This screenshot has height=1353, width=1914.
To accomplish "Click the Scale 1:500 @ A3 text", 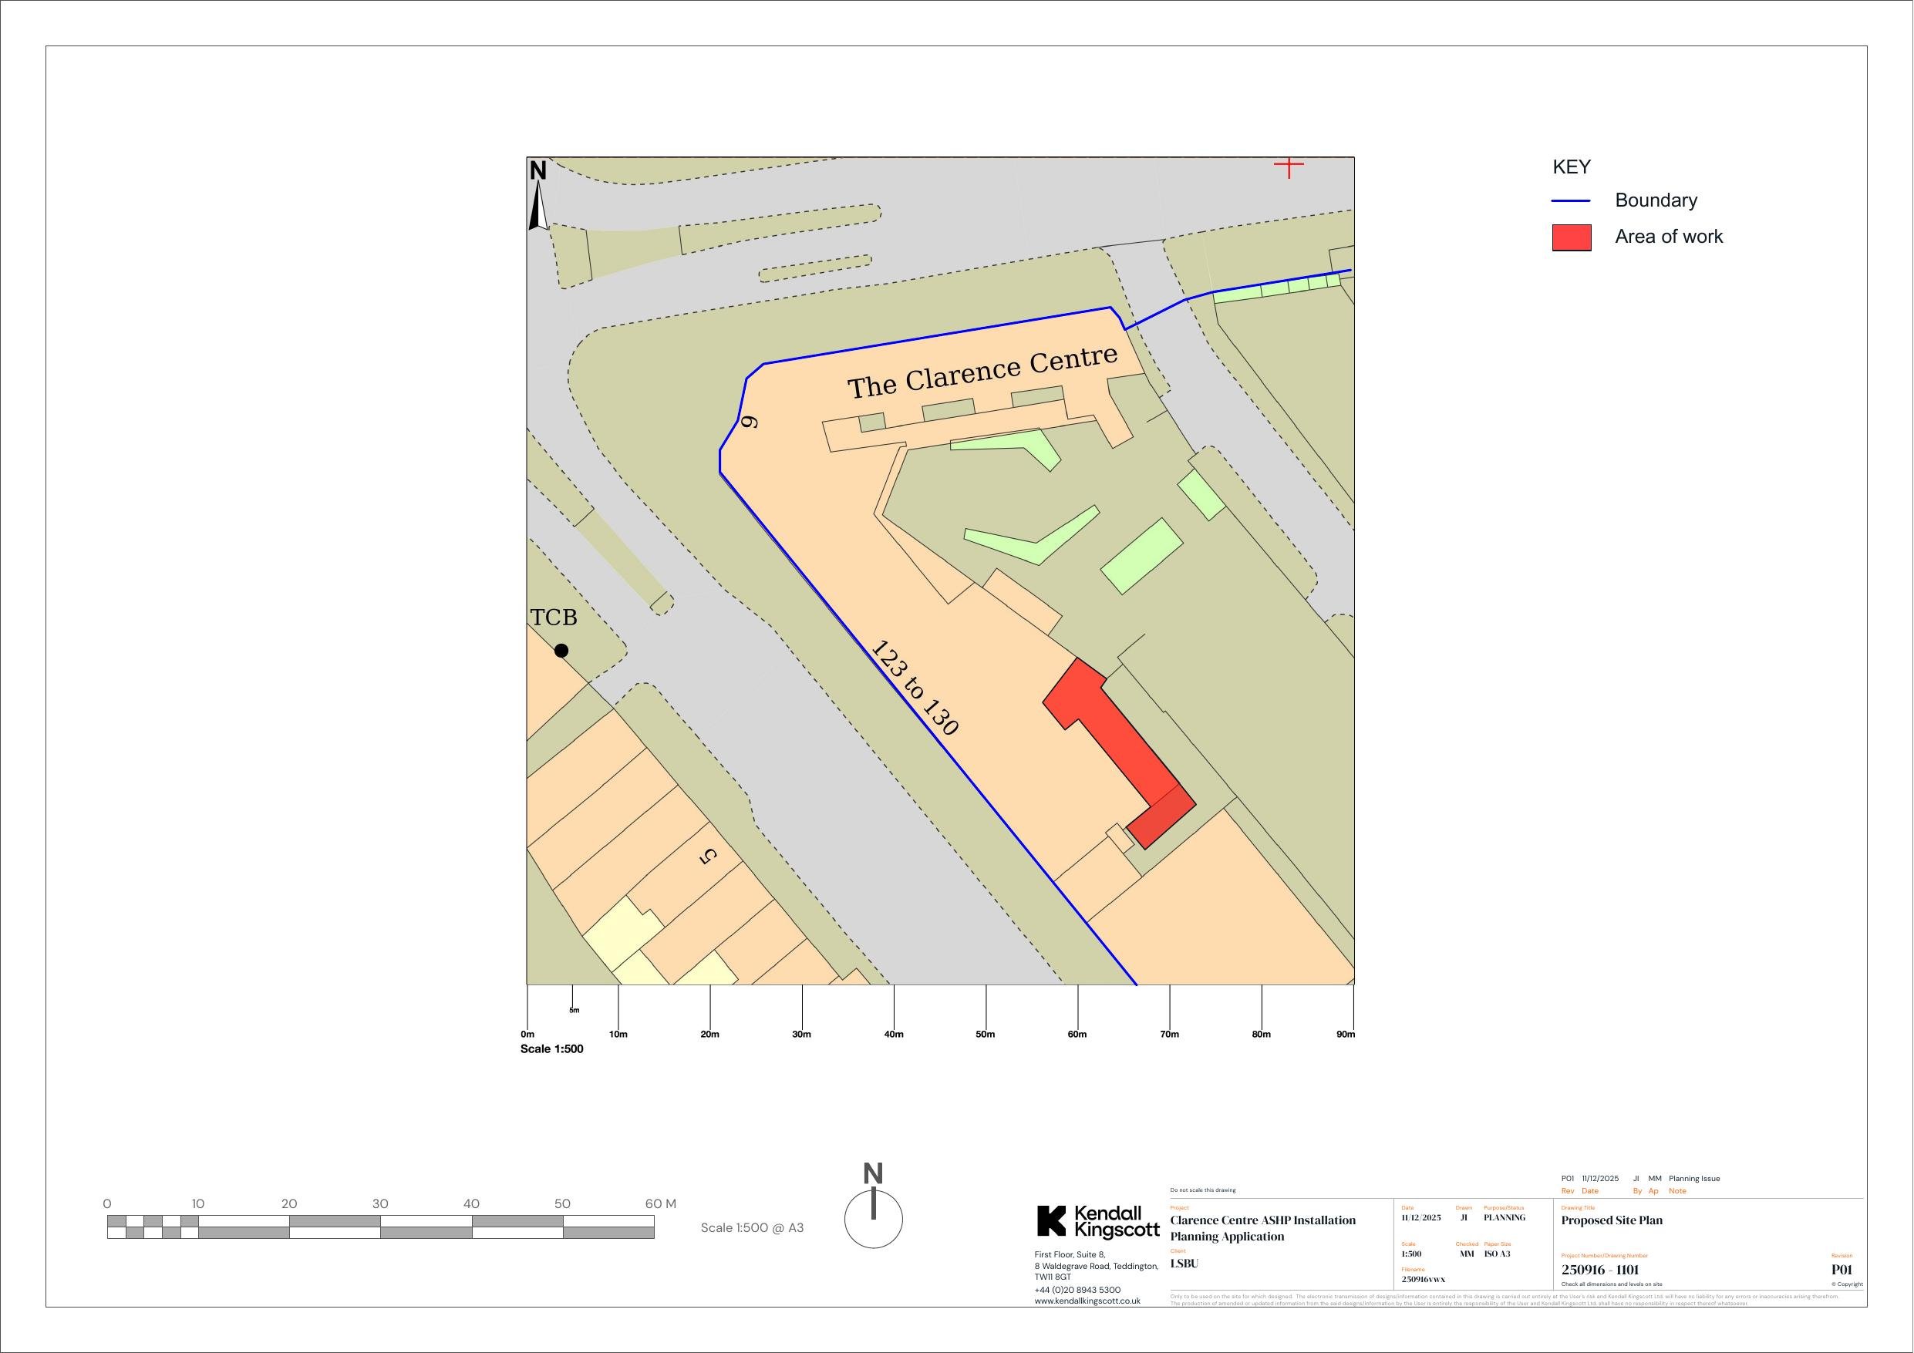I will (752, 1227).
